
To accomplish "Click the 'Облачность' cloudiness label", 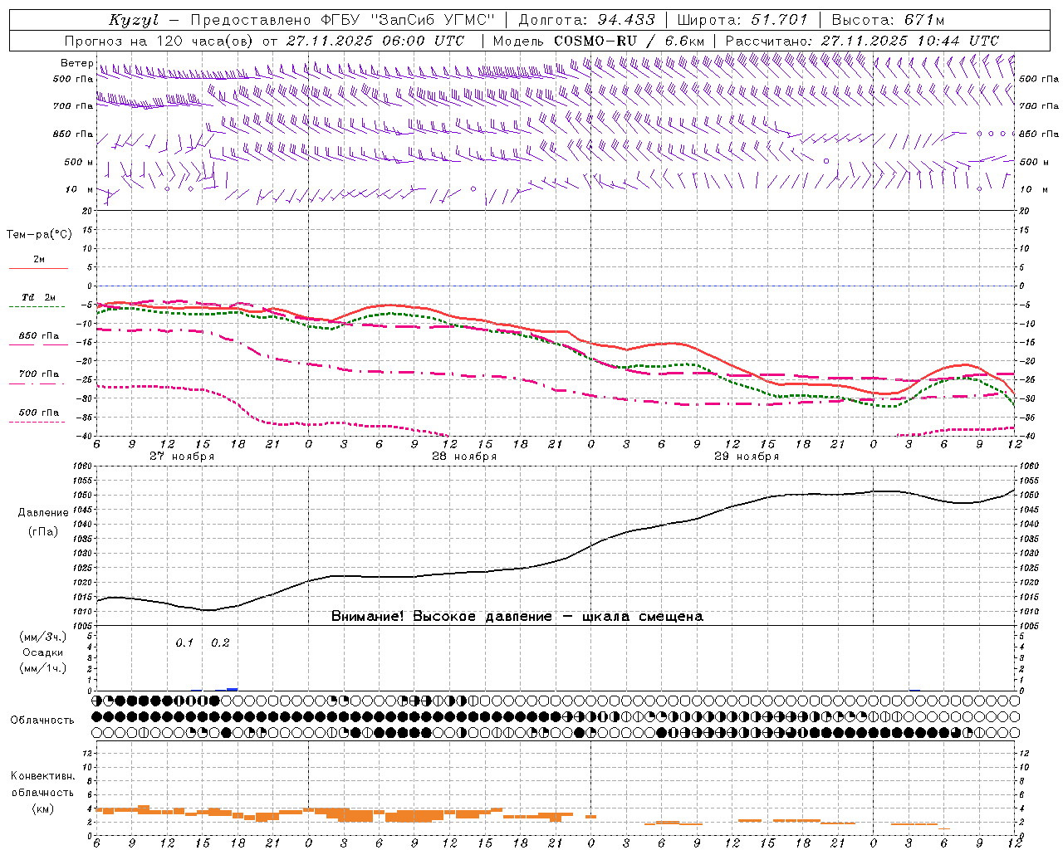I will click(42, 721).
